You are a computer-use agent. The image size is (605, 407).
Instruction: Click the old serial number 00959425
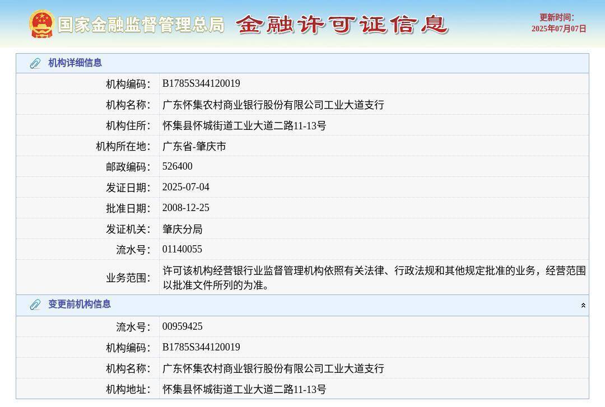182,326
